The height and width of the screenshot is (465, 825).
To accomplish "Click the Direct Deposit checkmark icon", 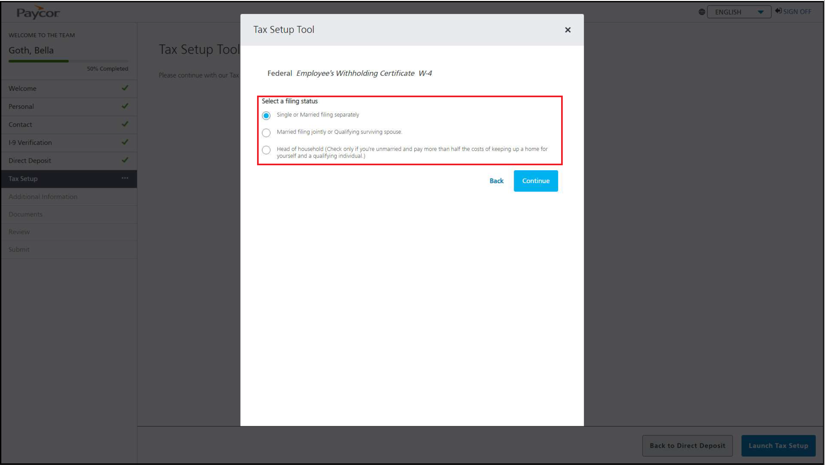I will (125, 160).
